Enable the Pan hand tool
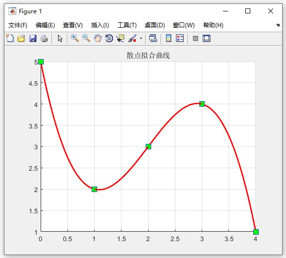Screen dimensions: 286x258 [x=98, y=38]
